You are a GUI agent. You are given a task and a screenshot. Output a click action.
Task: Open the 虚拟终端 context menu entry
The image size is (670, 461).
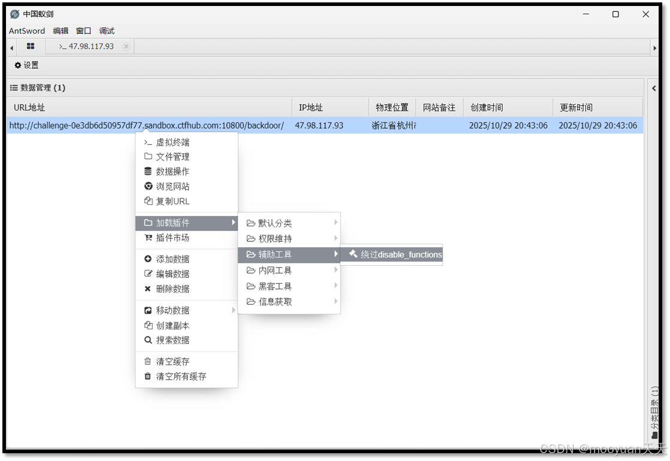(186, 142)
